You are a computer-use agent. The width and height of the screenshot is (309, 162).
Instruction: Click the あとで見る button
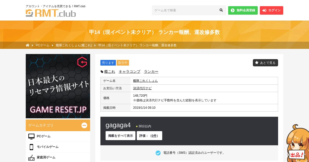coord(265,63)
